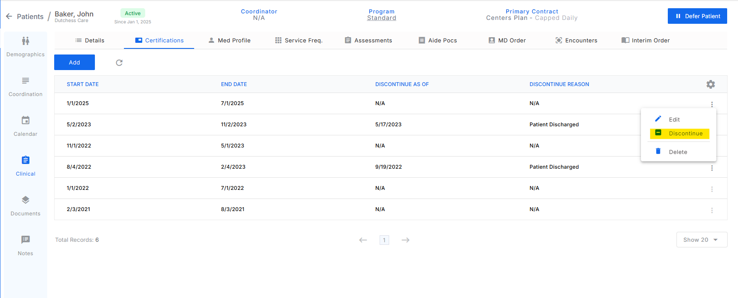Open the Show 20 dropdown
Screen dimensions: 738x298
[x=702, y=240]
